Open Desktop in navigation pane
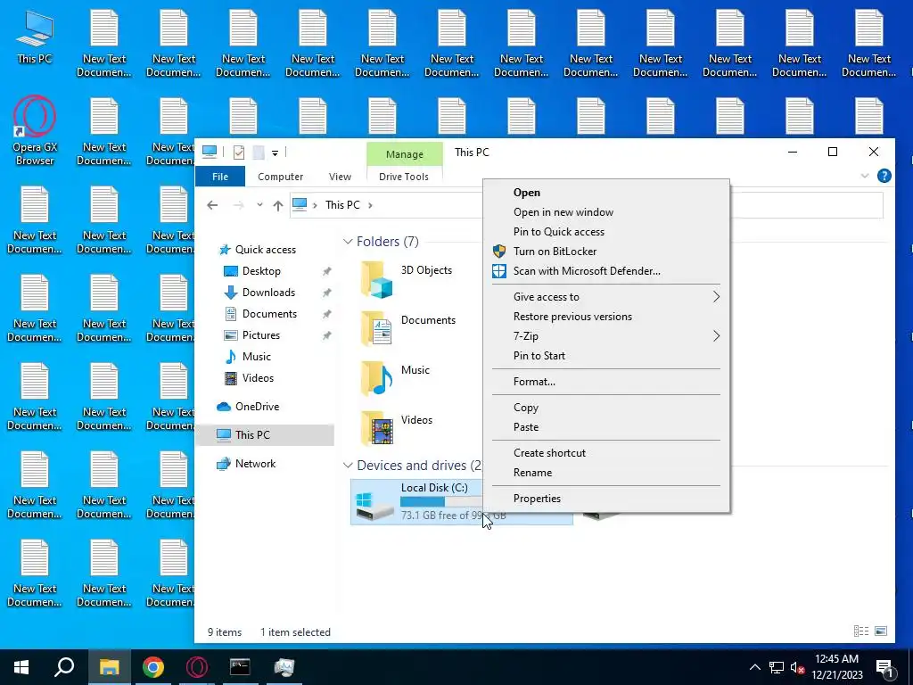This screenshot has height=685, width=913. click(261, 271)
